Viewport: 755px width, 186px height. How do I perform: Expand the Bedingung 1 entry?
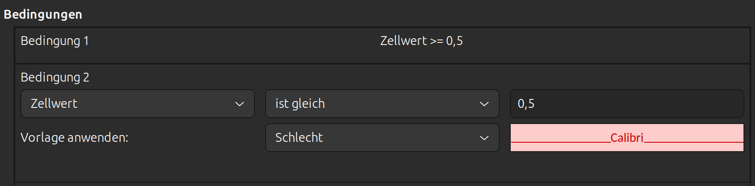click(x=382, y=45)
